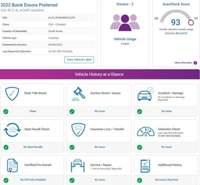The height and width of the screenshot is (185, 200).
Task: Click the Service / Repair car lift icon
Action: [x=77, y=165]
